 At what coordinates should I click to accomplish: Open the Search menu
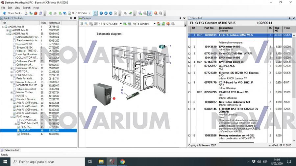point(27,8)
